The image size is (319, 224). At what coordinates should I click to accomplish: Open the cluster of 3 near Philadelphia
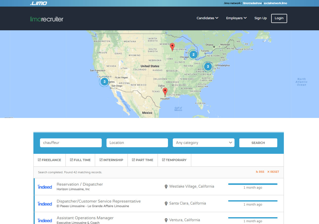point(208,67)
